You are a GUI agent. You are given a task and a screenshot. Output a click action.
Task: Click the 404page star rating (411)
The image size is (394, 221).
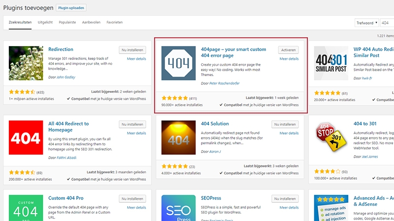coord(175,98)
